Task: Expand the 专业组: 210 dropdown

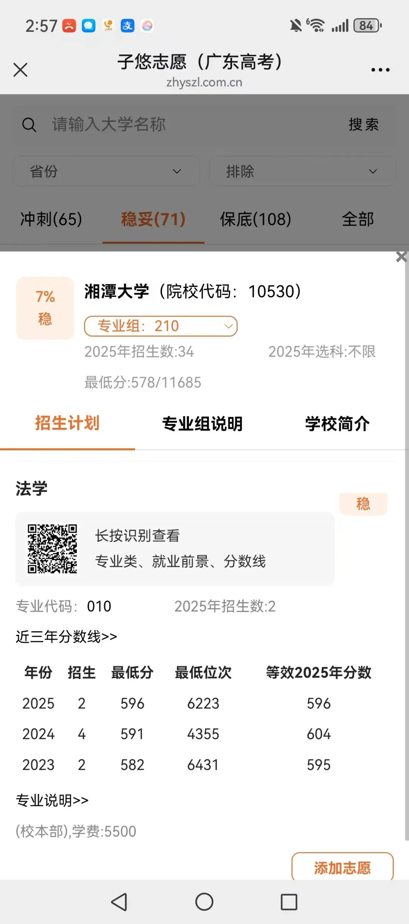Action: (x=161, y=326)
